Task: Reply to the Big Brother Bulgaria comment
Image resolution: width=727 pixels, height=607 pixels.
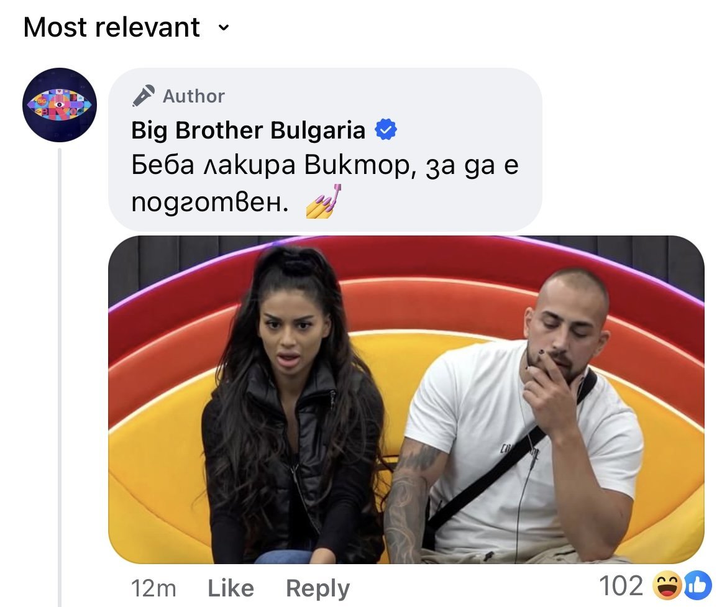Action: (318, 588)
